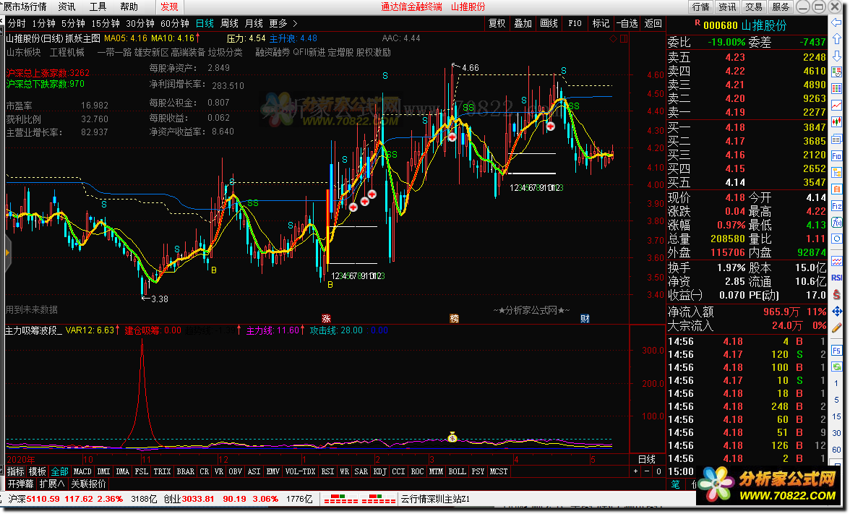The image size is (850, 514).
Task: Select the MACD indicator tab
Action: [82, 471]
